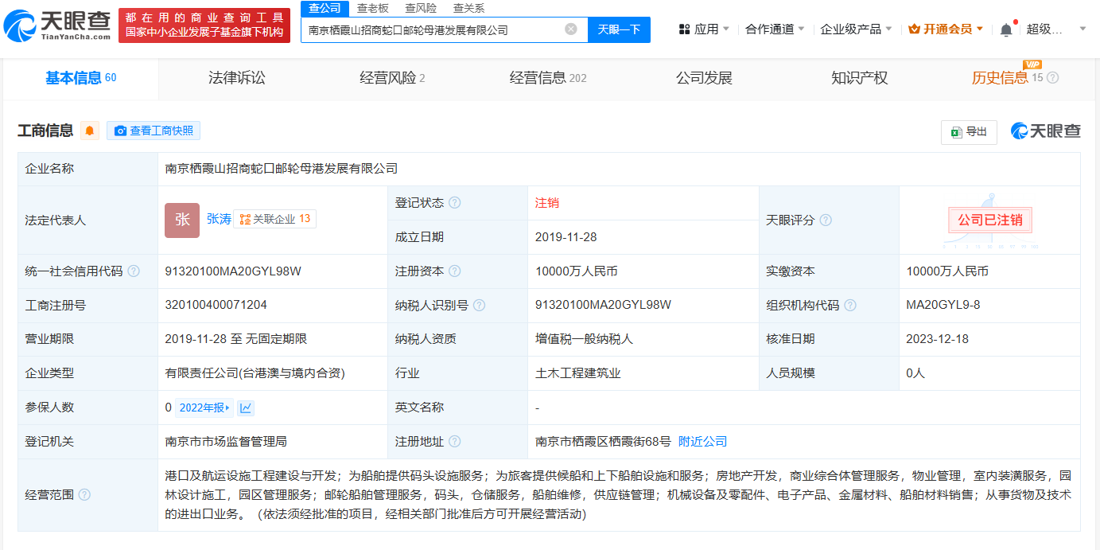The image size is (1100, 550).
Task: Select the 法律诉讼 tab
Action: point(236,78)
